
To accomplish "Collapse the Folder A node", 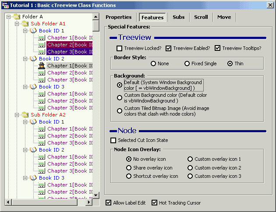I will click(x=8, y=17).
